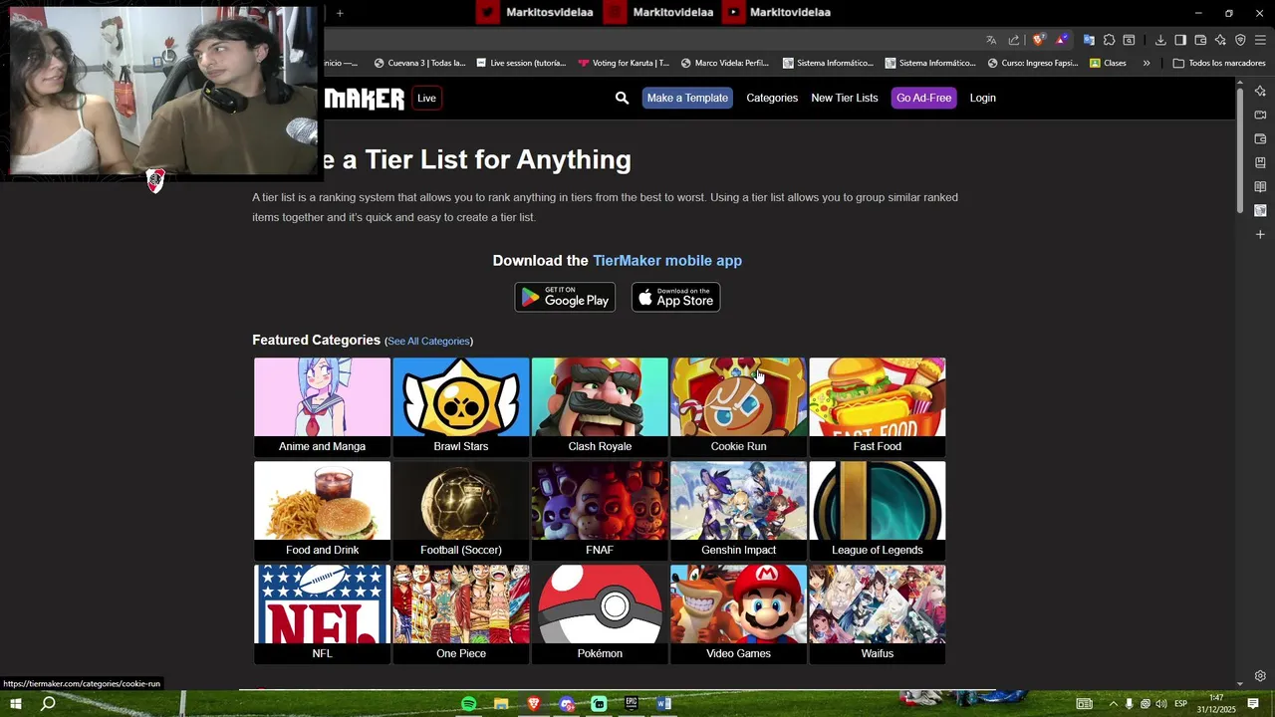Open reading list icon in right sidebar

[x=1260, y=186]
